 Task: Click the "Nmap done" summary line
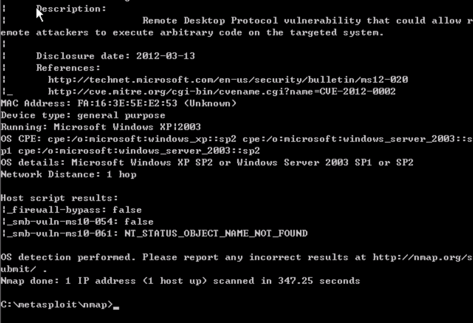coord(180,281)
